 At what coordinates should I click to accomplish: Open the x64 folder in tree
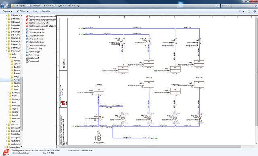12,121
